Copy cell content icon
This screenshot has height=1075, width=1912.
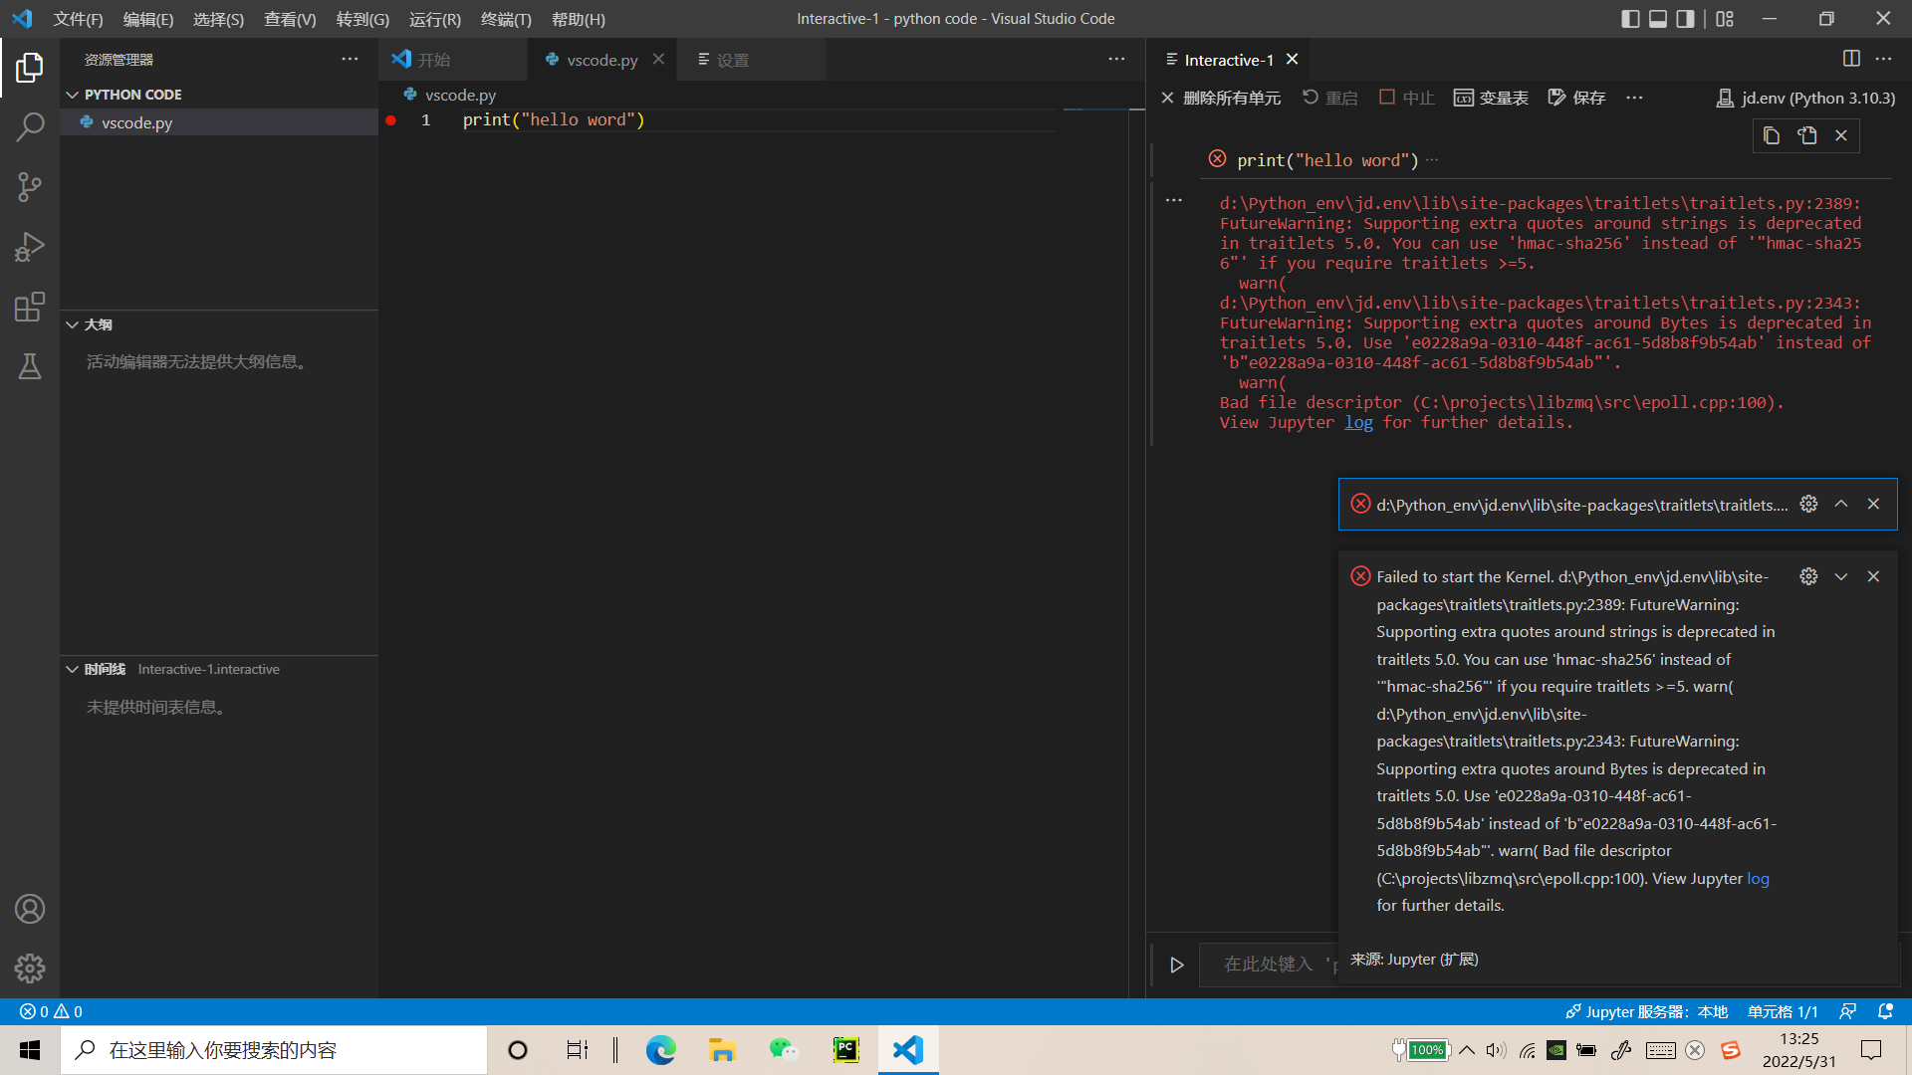pos(1772,135)
